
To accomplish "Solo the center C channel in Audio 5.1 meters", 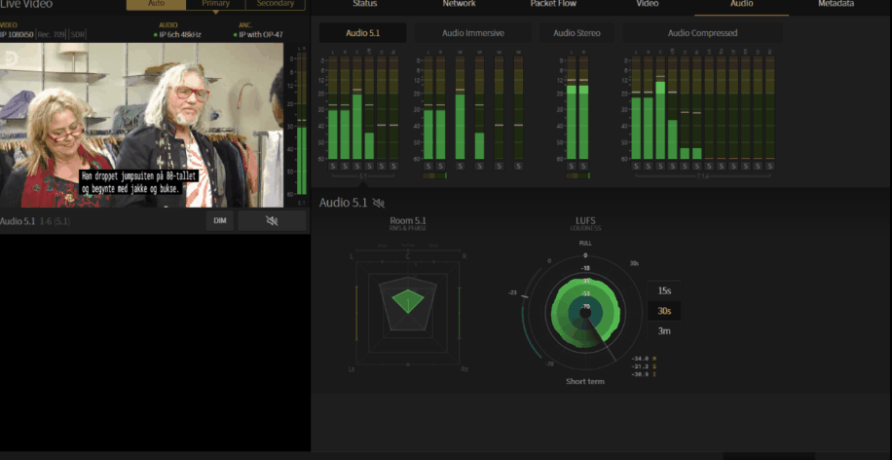I will click(x=357, y=167).
